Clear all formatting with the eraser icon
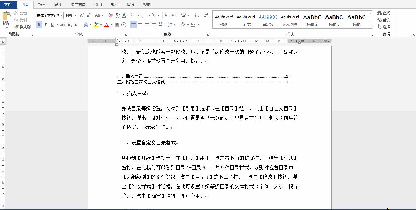 coord(111,15)
